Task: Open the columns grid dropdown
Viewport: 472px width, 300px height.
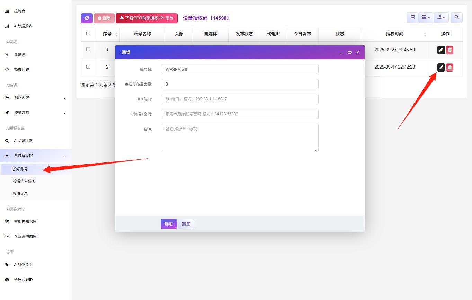Action: tap(426, 17)
